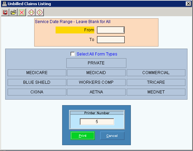Choose the WORKERS COMP form type

point(96,82)
